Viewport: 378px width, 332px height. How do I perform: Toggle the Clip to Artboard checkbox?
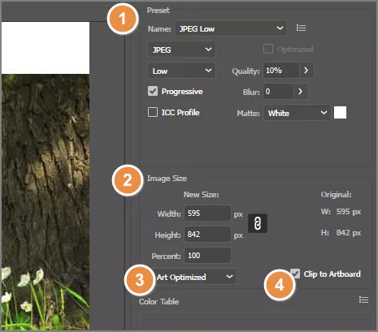click(295, 274)
